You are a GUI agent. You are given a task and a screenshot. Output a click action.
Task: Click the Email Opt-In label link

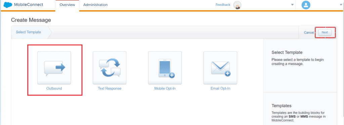(220, 89)
